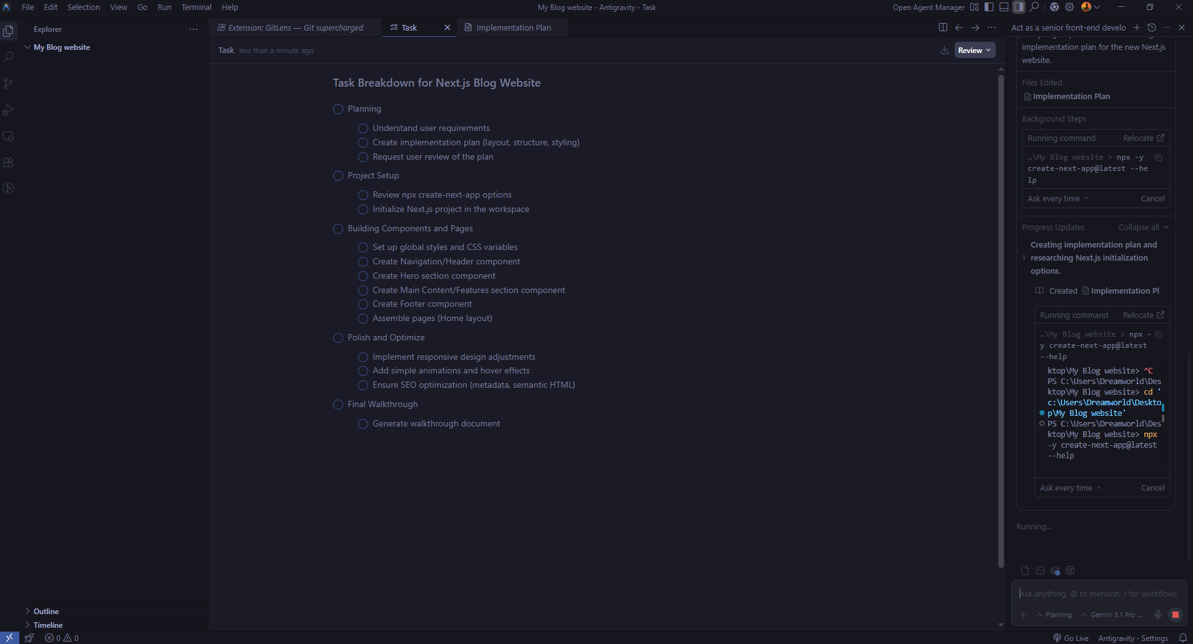Open Ask every time dropdown in Background Steps
The width and height of the screenshot is (1193, 644).
coord(1058,199)
